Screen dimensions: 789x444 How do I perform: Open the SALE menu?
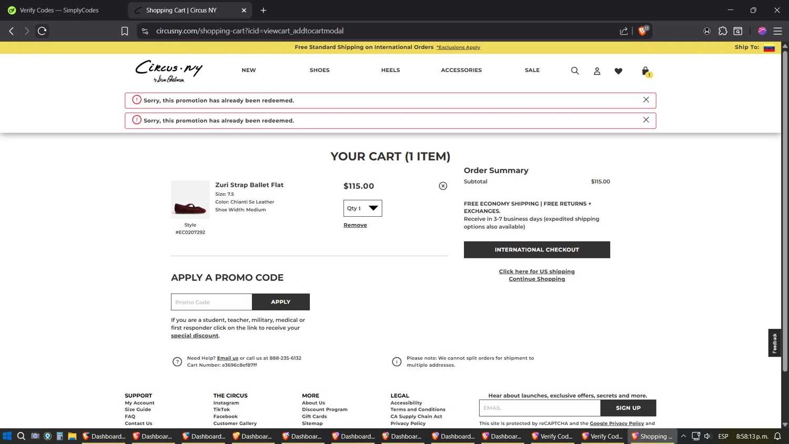pyautogui.click(x=532, y=70)
